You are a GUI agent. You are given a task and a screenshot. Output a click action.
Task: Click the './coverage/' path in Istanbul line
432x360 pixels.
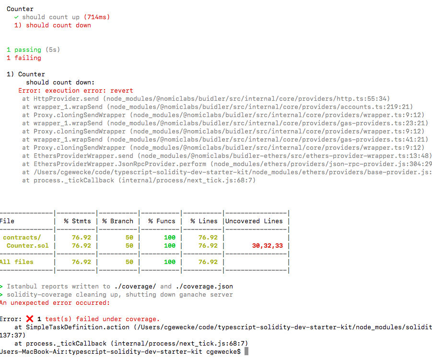(135, 287)
